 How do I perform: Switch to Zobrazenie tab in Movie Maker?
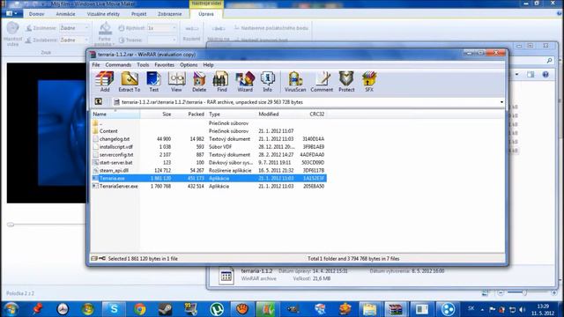[x=170, y=14]
